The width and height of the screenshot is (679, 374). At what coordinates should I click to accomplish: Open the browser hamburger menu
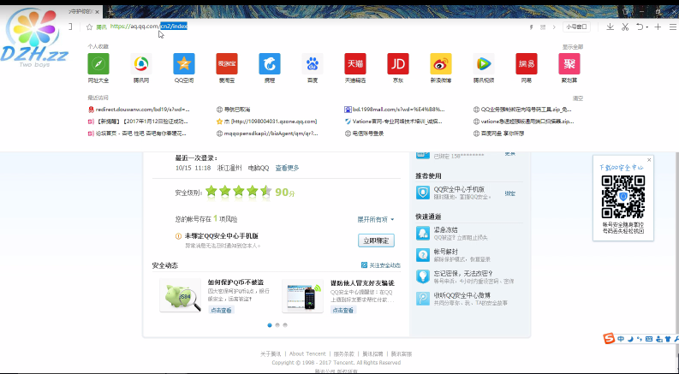coord(672,27)
